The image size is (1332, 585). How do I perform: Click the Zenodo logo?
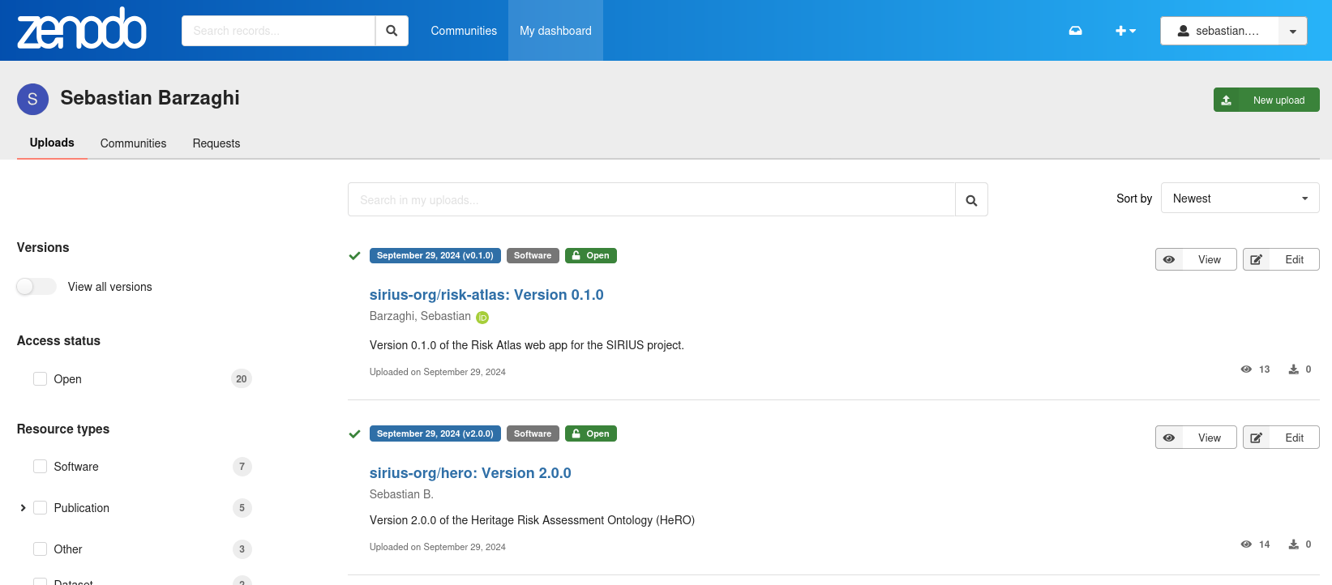point(82,30)
